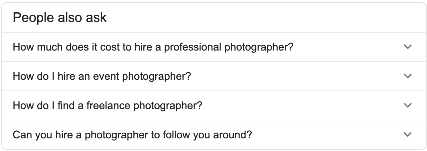The height and width of the screenshot is (151, 427).
Task: Click the "People also ask" heading
Action: [60, 18]
